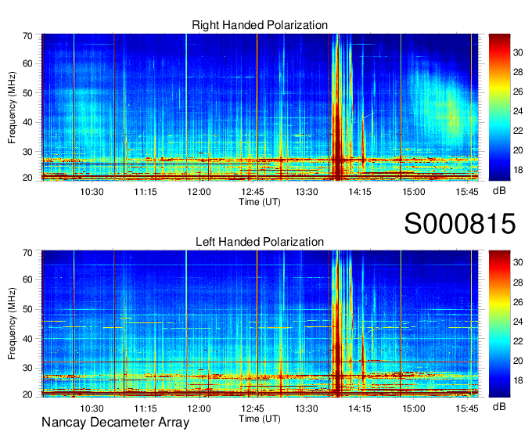Click the dB unit label of upper color bar
Image resolution: width=532 pixels, height=432 pixels.
[499, 191]
